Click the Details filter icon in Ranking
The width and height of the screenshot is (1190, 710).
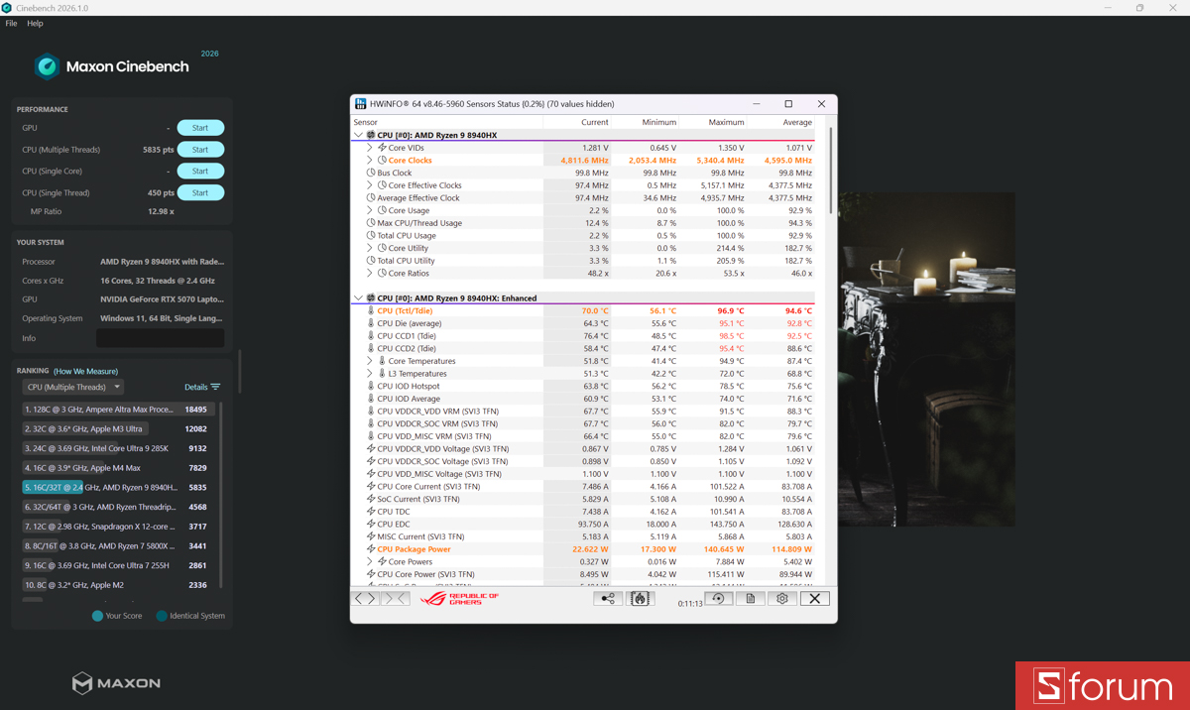(215, 387)
